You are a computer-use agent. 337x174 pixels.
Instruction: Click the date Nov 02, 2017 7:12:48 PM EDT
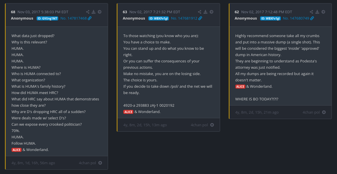[x=267, y=12]
